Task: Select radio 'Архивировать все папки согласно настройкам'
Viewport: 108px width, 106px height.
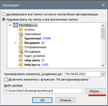Action: (x=4, y=14)
